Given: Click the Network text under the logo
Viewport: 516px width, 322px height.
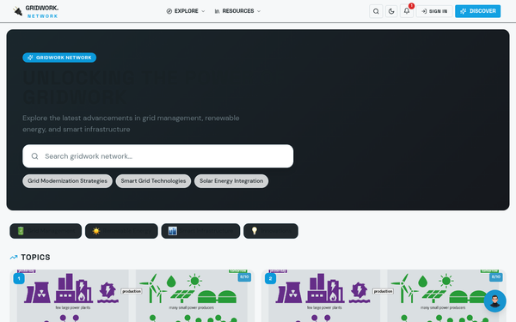Looking at the screenshot, I should pyautogui.click(x=42, y=16).
